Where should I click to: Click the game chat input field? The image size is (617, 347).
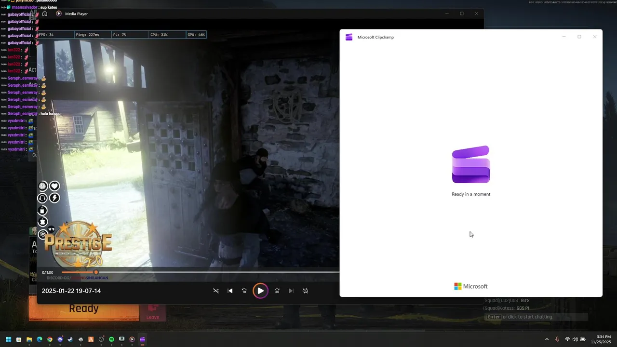pos(537,317)
